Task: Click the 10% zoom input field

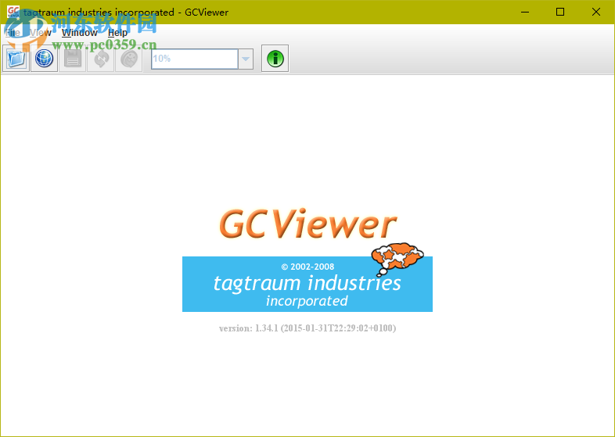Action: (195, 59)
